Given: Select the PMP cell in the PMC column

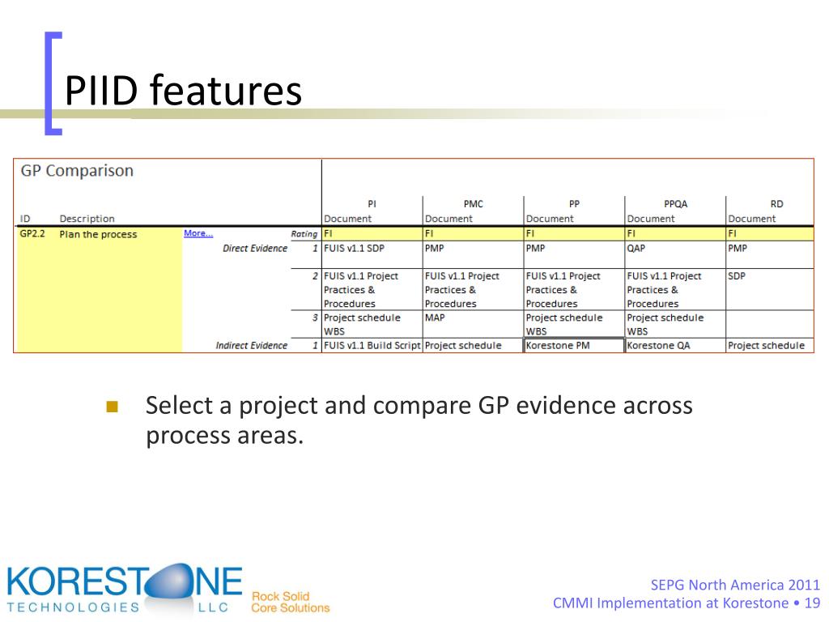Looking at the screenshot, I should point(473,255).
